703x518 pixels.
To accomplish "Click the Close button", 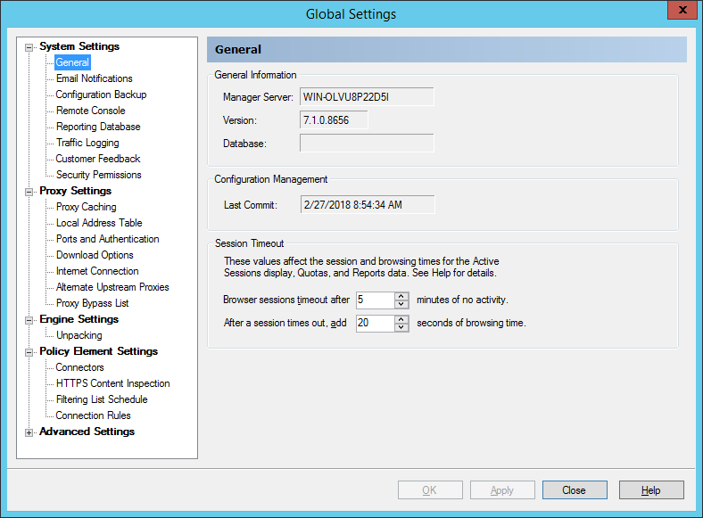I will (x=574, y=490).
